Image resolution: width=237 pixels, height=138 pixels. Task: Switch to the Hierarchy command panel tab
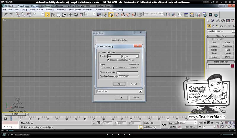(218, 21)
